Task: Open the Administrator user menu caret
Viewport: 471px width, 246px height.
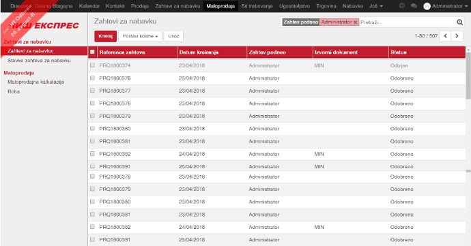Action: tap(466, 6)
